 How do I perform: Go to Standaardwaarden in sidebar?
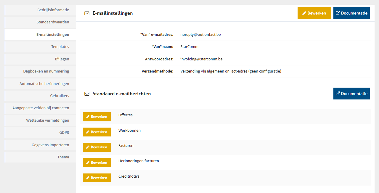coord(53,22)
